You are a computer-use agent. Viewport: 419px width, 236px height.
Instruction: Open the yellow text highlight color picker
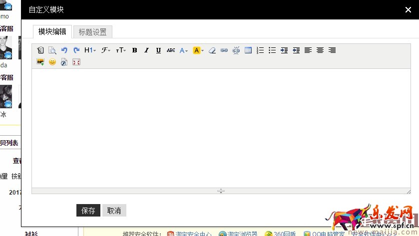198,50
